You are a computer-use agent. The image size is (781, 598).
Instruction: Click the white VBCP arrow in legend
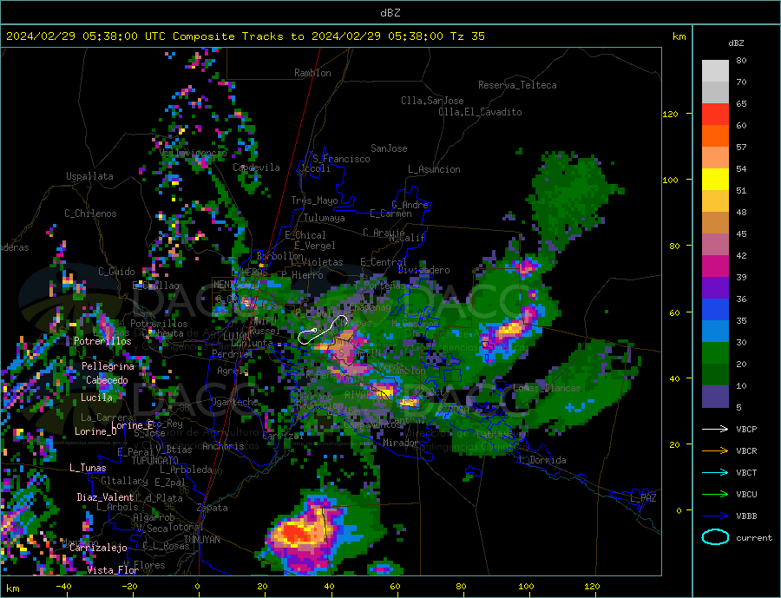pyautogui.click(x=715, y=429)
